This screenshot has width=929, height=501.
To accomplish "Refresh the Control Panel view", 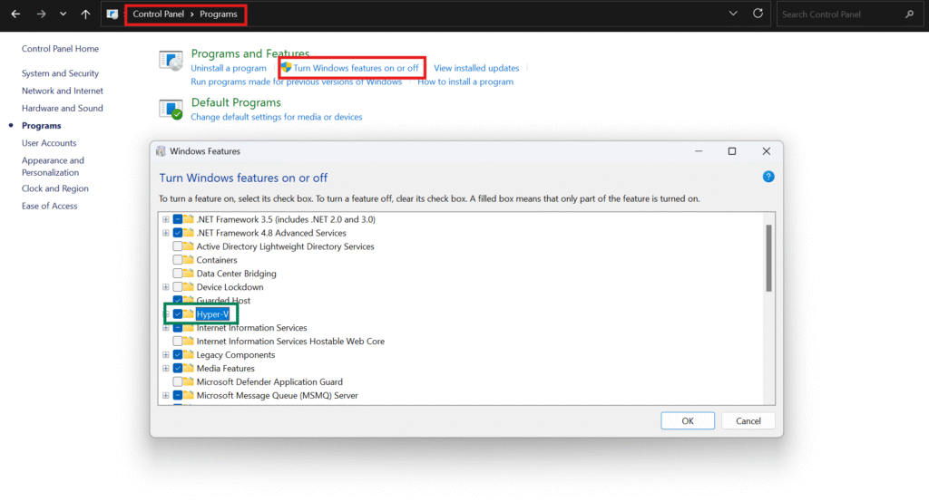I will [x=758, y=14].
